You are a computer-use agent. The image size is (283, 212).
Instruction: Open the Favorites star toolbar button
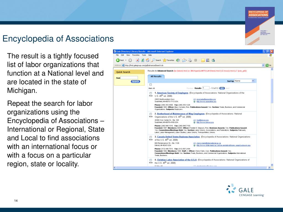pyautogui.click(x=169, y=60)
